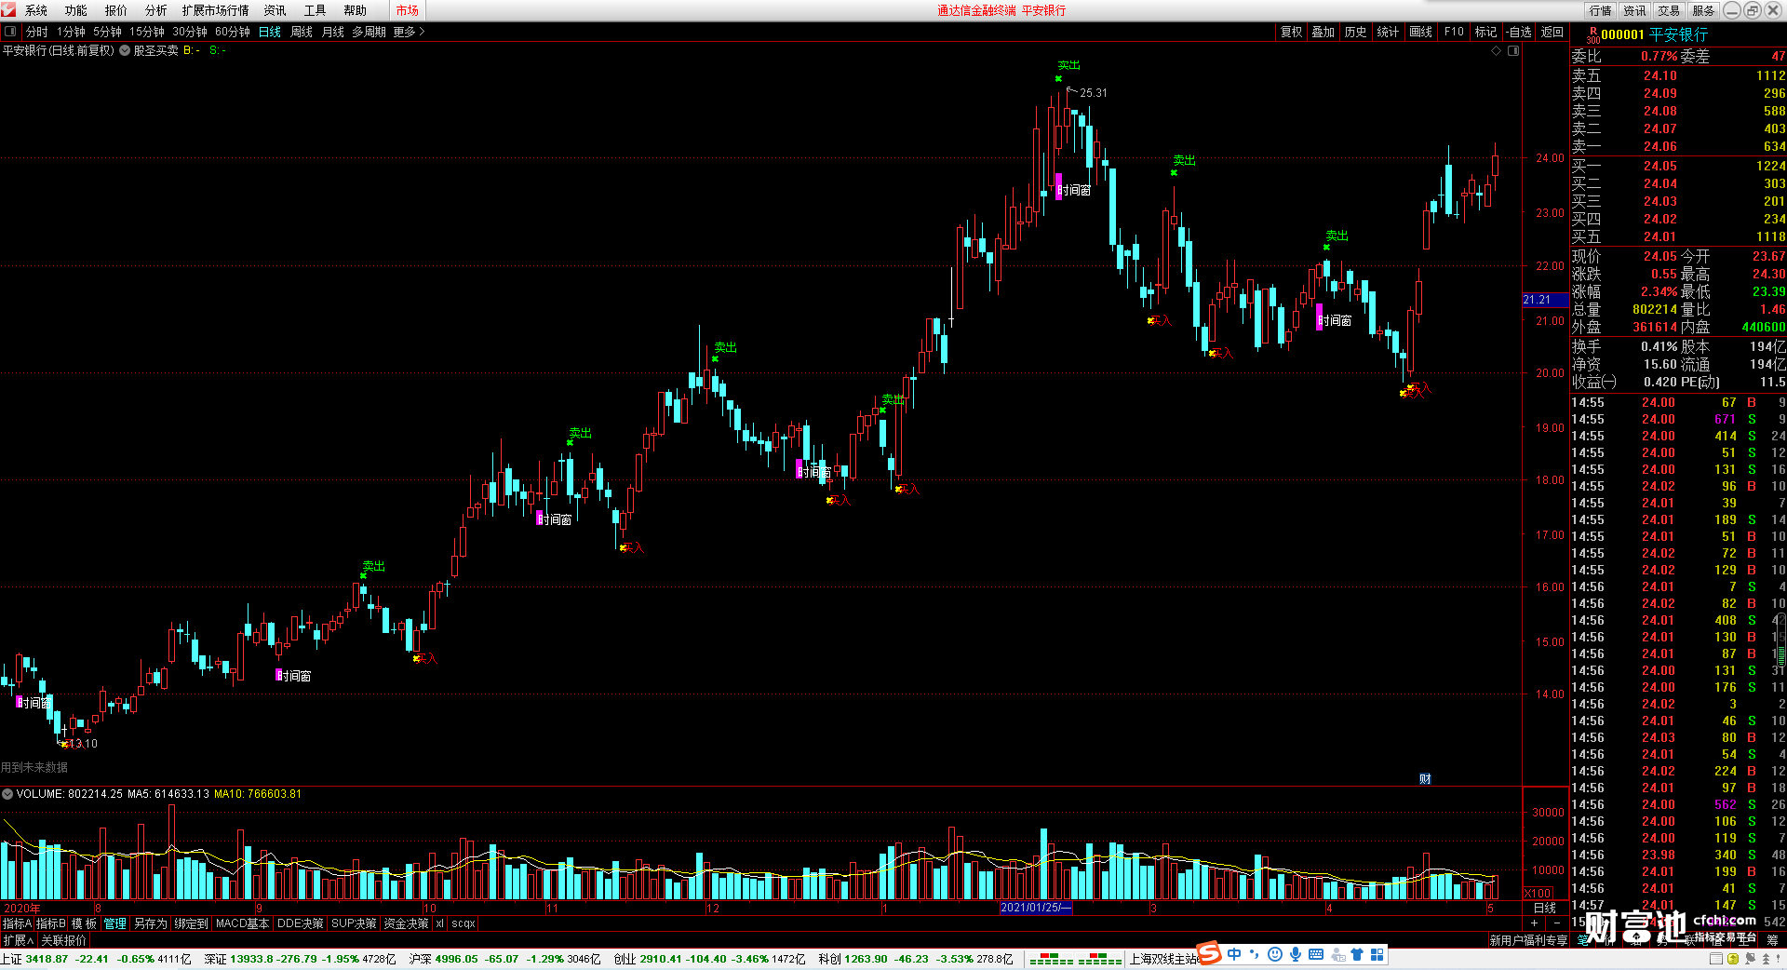
Task: Switch chart to 分时 view
Action: point(36,32)
